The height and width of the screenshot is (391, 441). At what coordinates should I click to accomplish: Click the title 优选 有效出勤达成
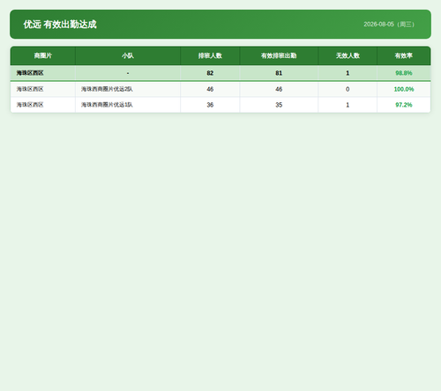[60, 25]
